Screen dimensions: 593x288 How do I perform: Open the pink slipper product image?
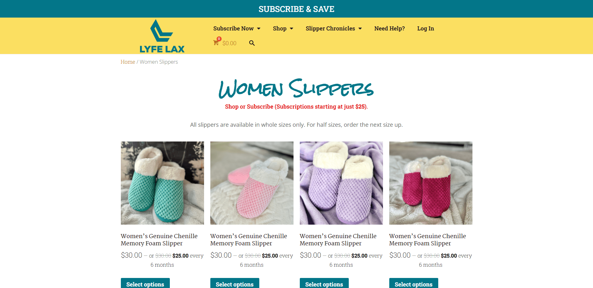coord(252,183)
